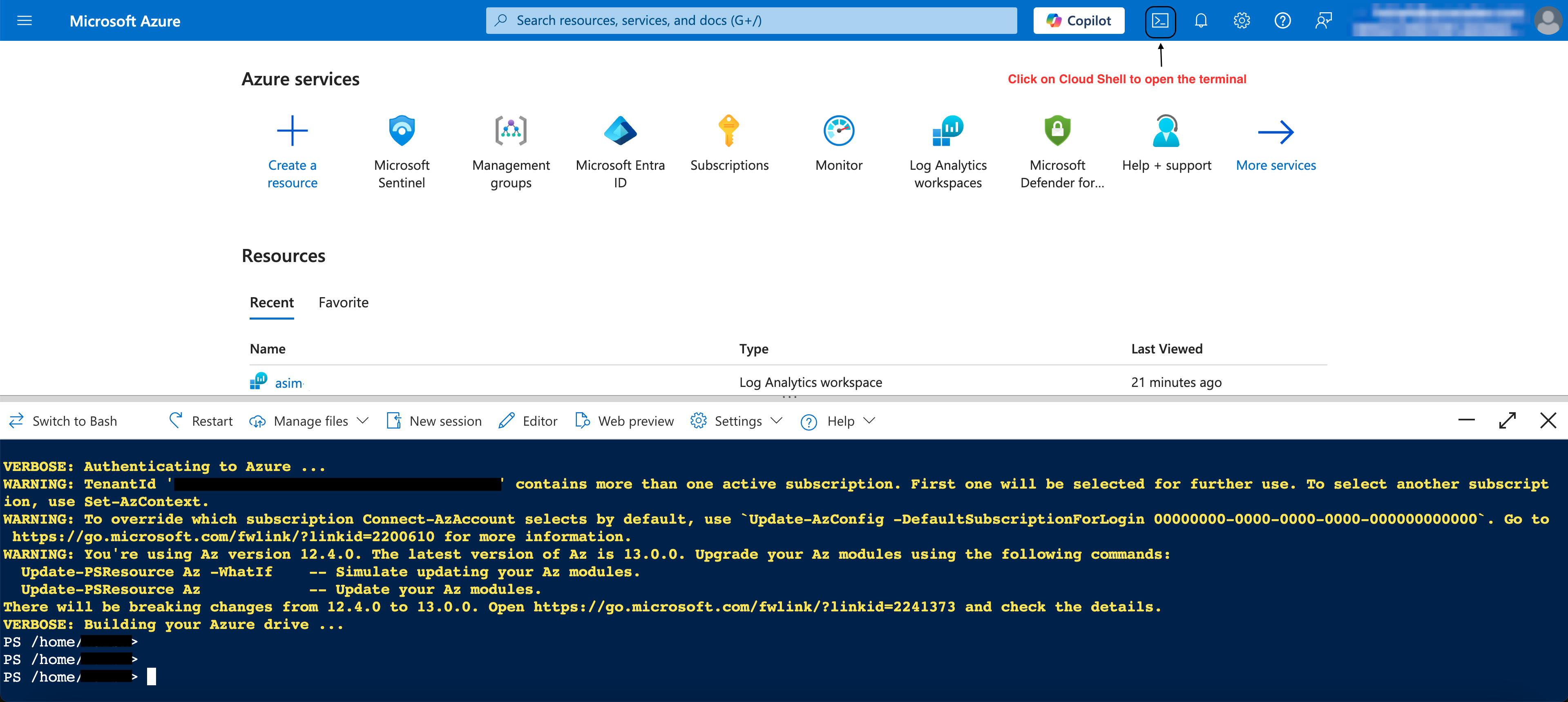Open Help + support icon

click(1166, 130)
